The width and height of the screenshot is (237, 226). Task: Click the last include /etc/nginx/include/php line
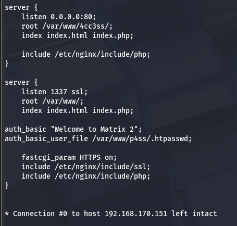(x=86, y=177)
